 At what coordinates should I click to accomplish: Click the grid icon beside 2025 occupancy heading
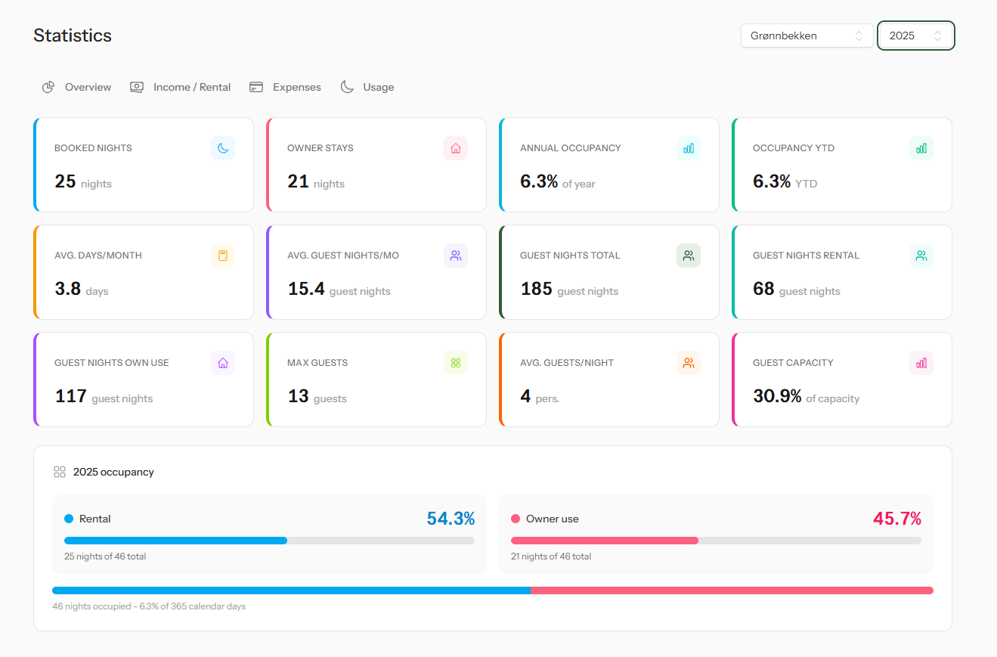coord(60,472)
